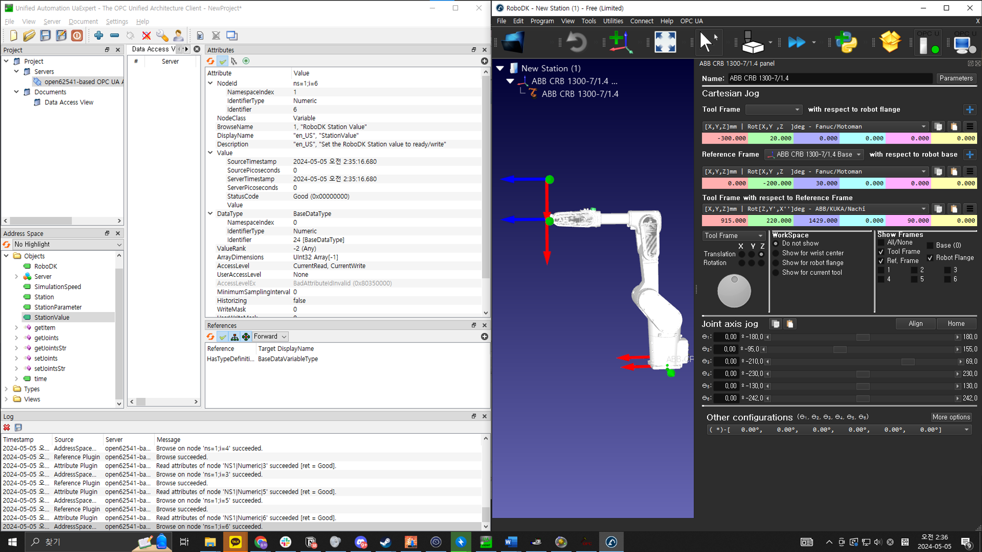Viewport: 982px width, 552px height.
Task: Click the Fast Simulation double-arrow icon
Action: pos(796,42)
